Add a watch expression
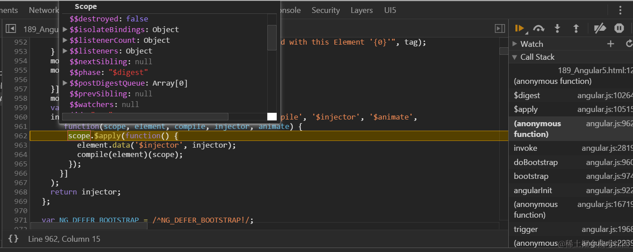633x252 pixels. [611, 44]
